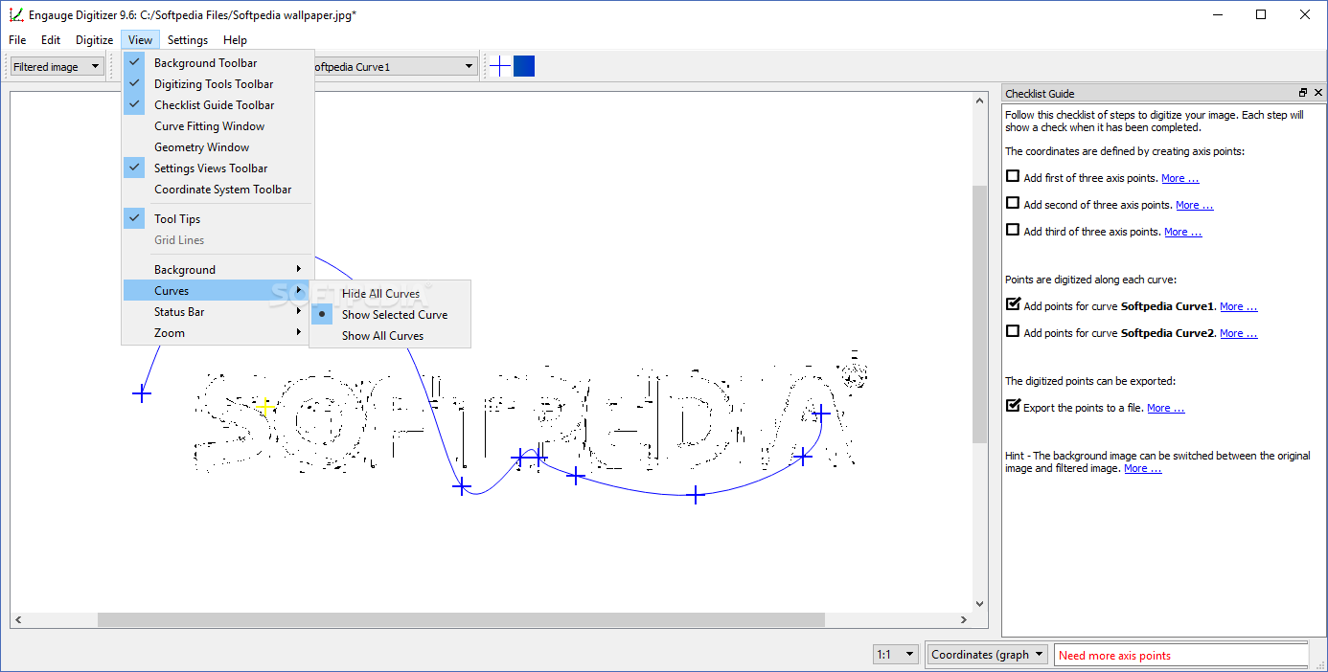Click the blue curve color square
The width and height of the screenshot is (1328, 672).
(524, 66)
